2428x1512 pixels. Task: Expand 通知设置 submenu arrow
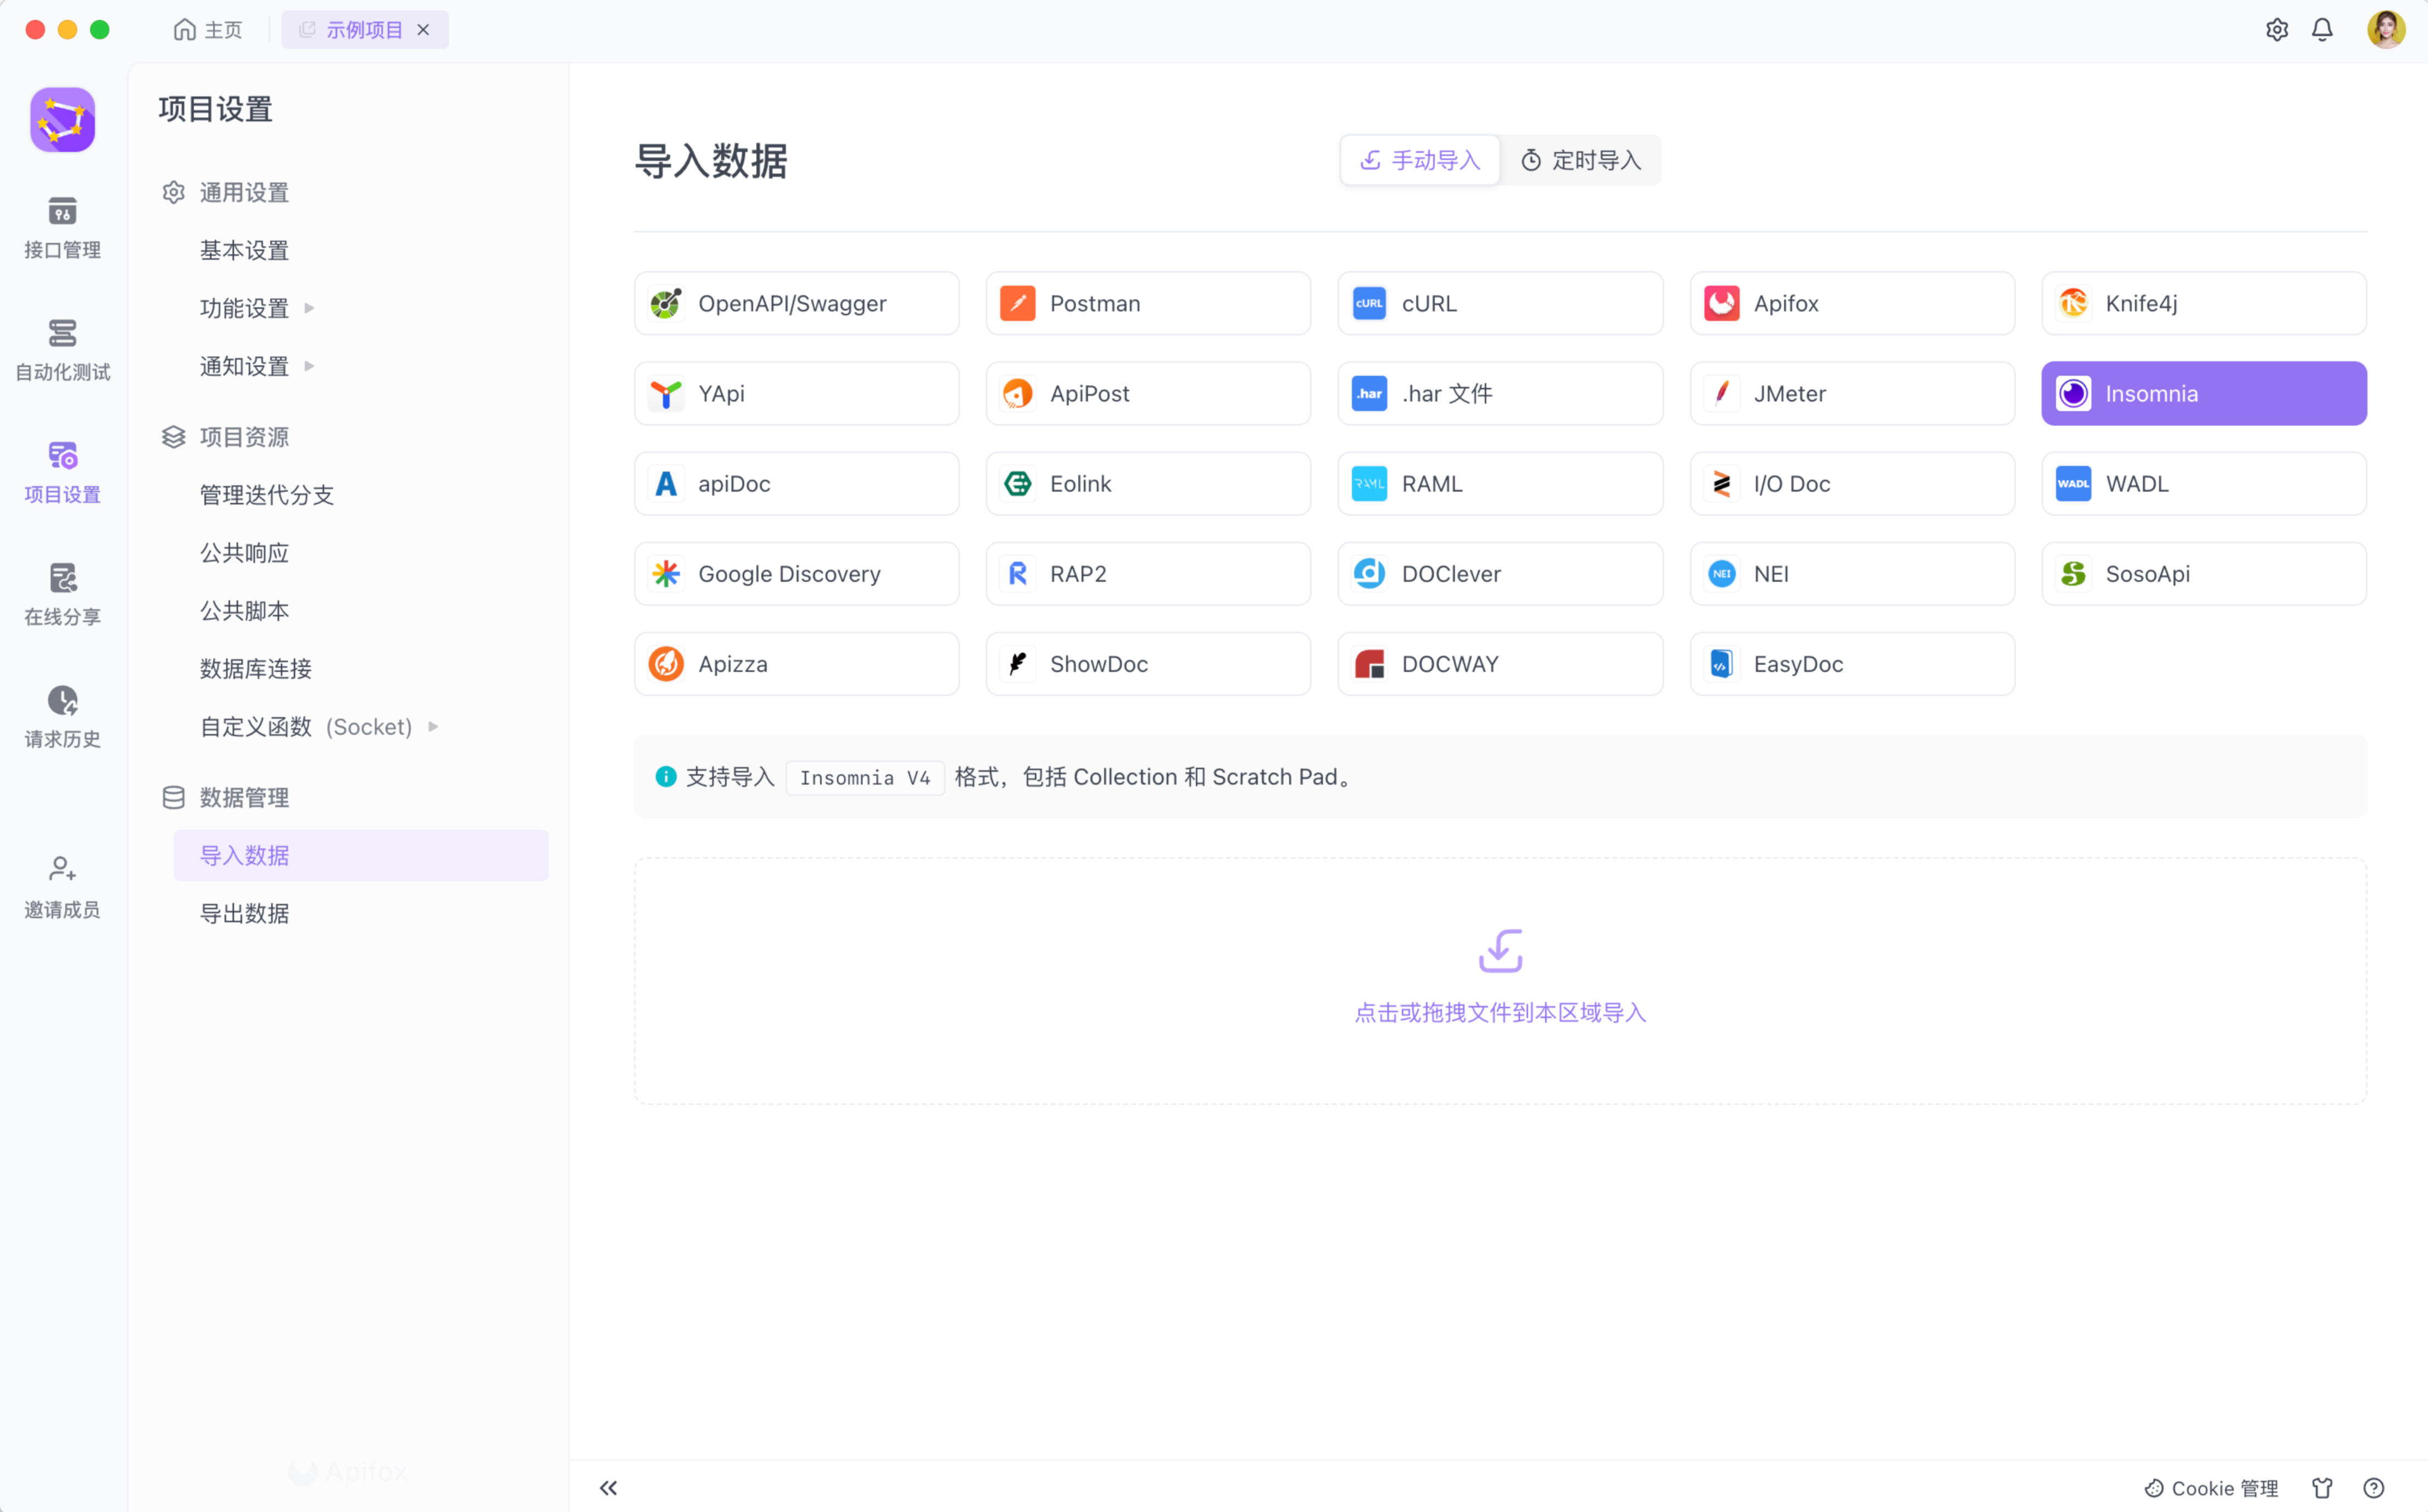[x=309, y=366]
